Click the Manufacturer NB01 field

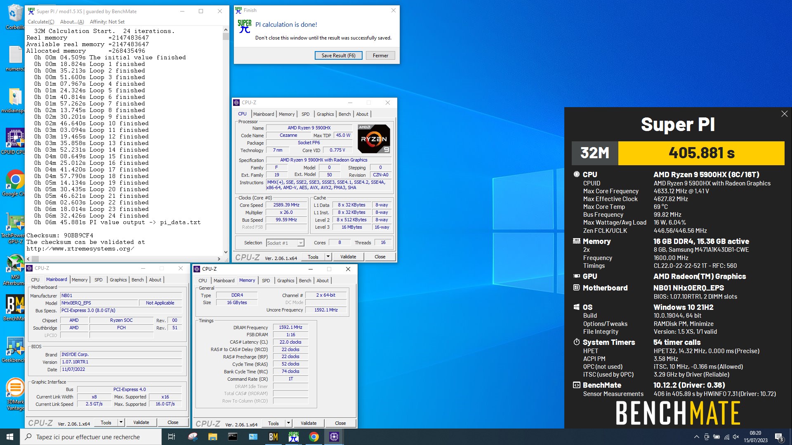[121, 295]
